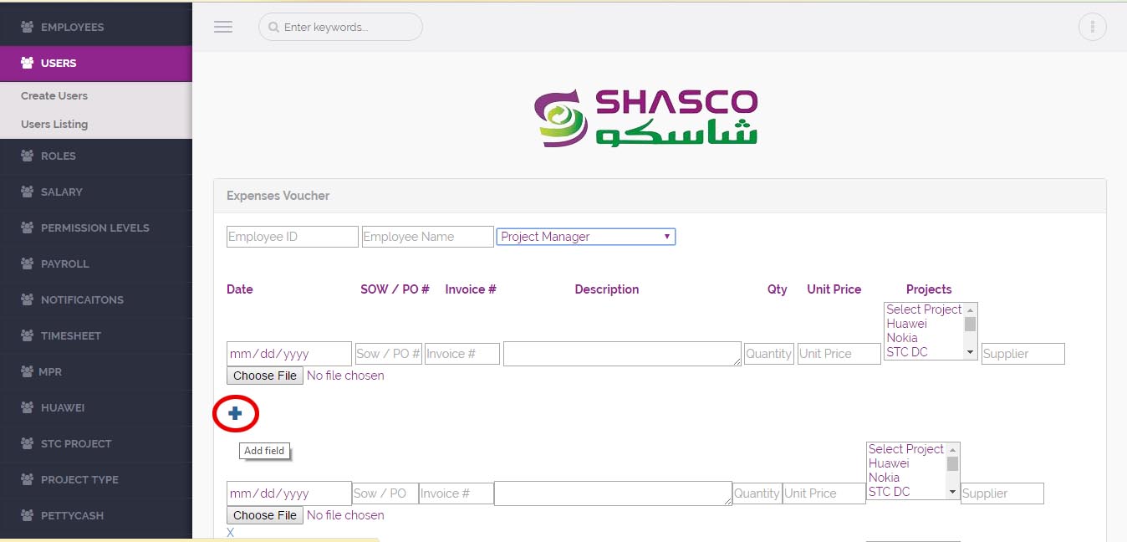1127x542 pixels.
Task: Click the Employee ID input field
Action: coord(292,237)
